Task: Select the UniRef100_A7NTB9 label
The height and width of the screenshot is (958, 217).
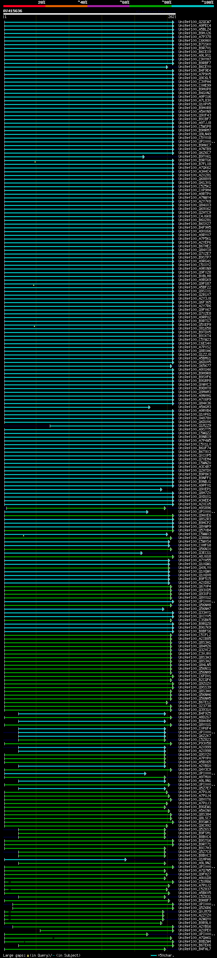Action: pyautogui.click(x=195, y=149)
